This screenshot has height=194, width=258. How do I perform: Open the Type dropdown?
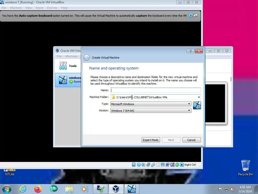pyautogui.click(x=151, y=104)
